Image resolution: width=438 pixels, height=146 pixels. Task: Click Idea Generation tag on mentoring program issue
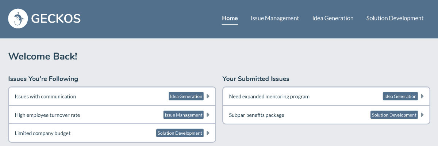[400, 96]
